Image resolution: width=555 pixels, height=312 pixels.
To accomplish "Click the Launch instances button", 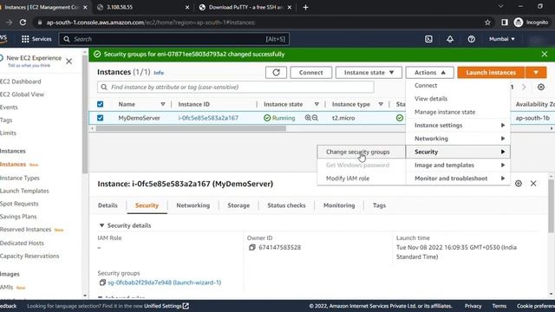I will pyautogui.click(x=491, y=73).
